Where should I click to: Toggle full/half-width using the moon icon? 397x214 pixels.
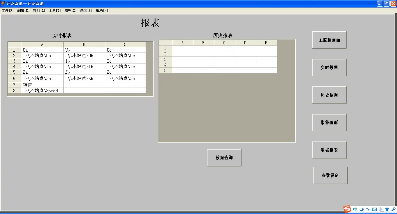pos(362,209)
